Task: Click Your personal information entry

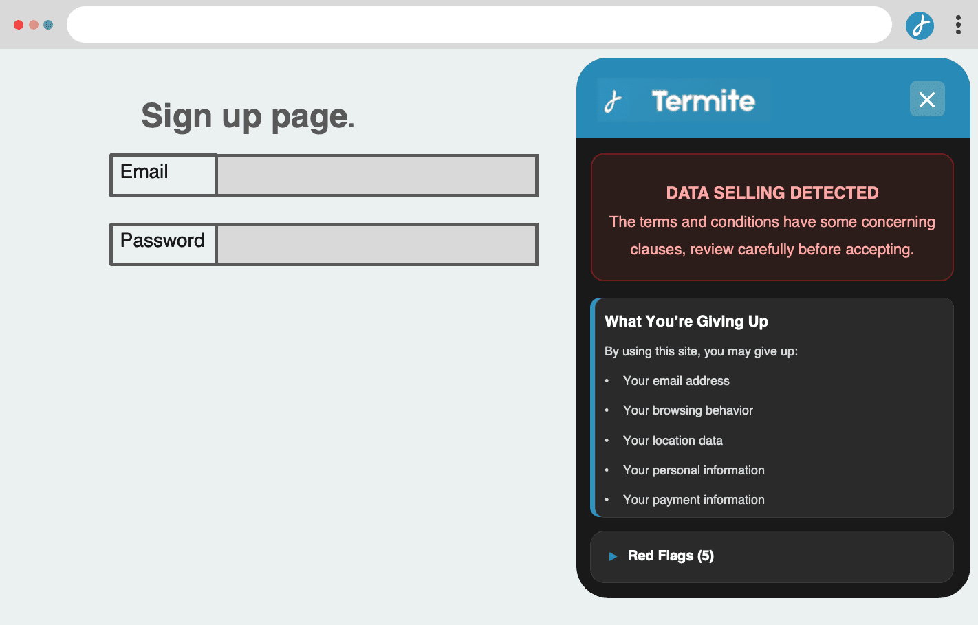Action: pos(693,470)
